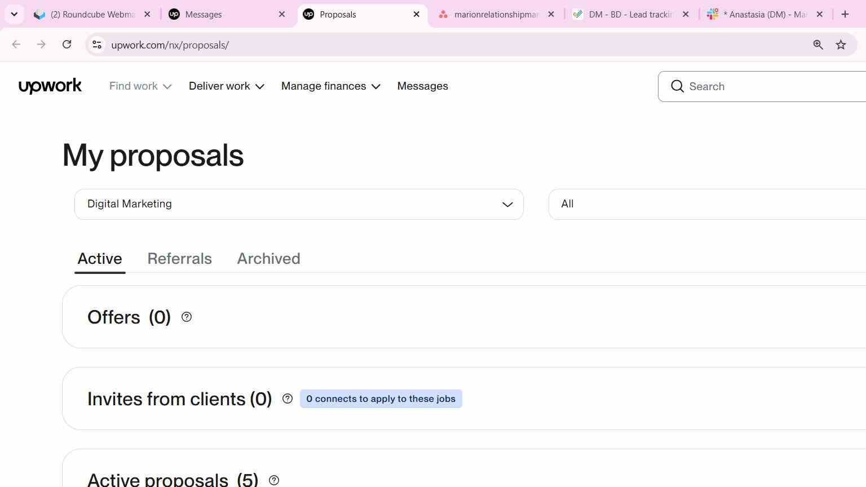
Task: Open the All filter dropdown
Action: click(x=707, y=204)
